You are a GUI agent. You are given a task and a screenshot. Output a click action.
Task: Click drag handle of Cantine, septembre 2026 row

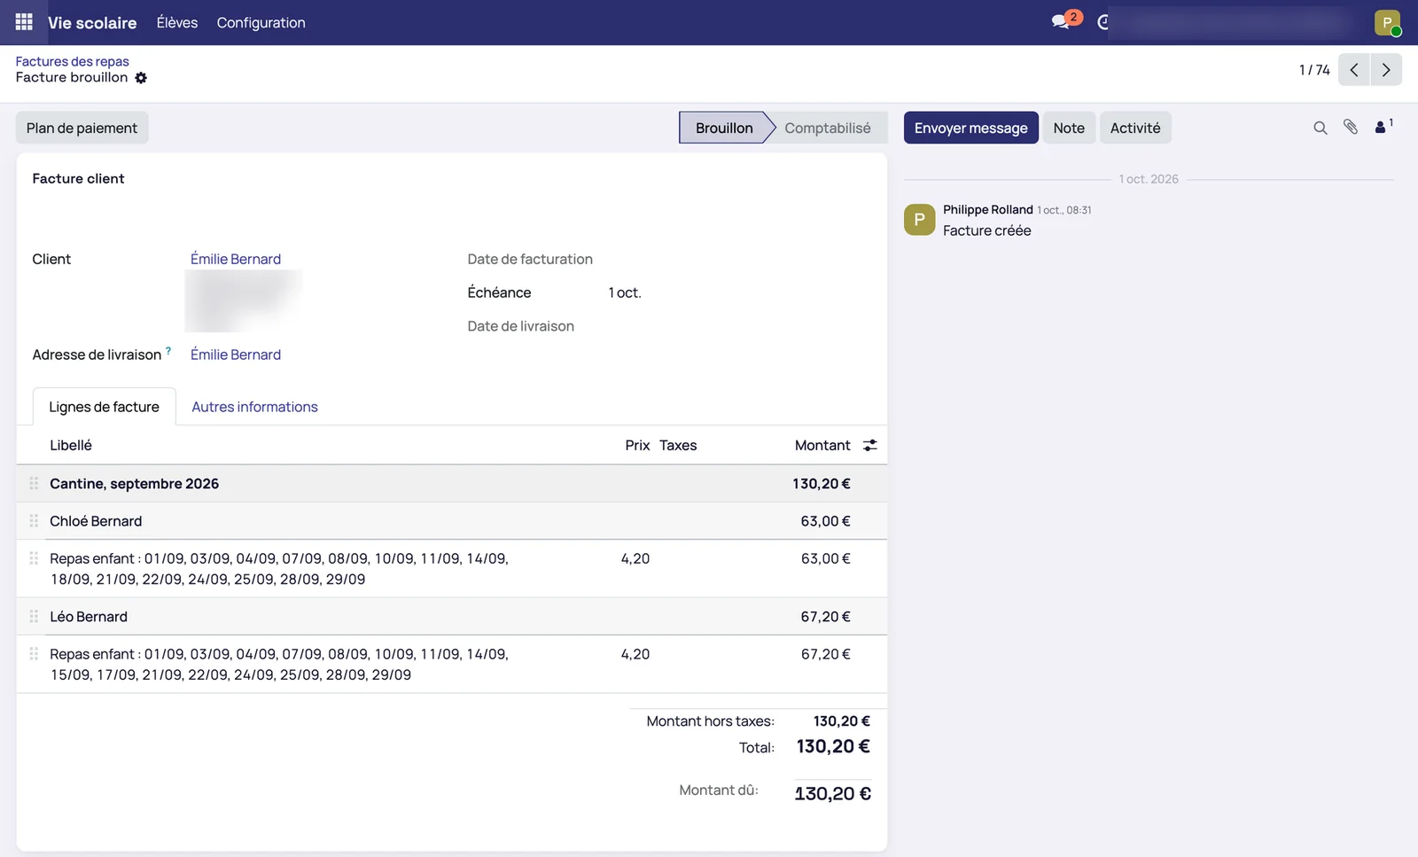click(x=34, y=483)
